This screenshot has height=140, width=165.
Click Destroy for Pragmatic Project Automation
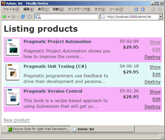[x=153, y=57]
